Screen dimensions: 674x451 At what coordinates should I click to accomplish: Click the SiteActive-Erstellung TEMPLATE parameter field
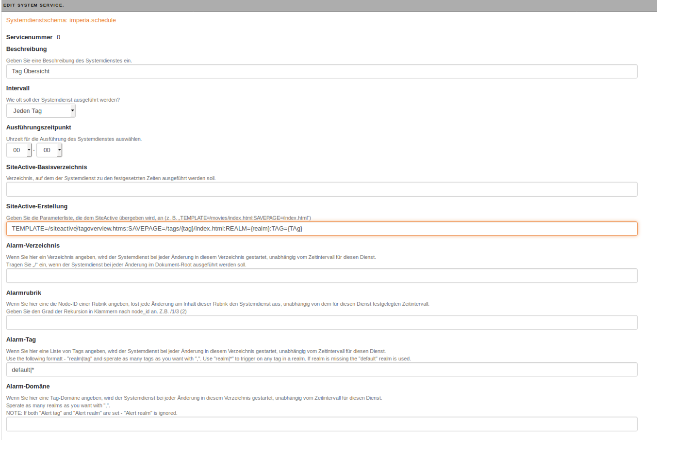pyautogui.click(x=322, y=229)
